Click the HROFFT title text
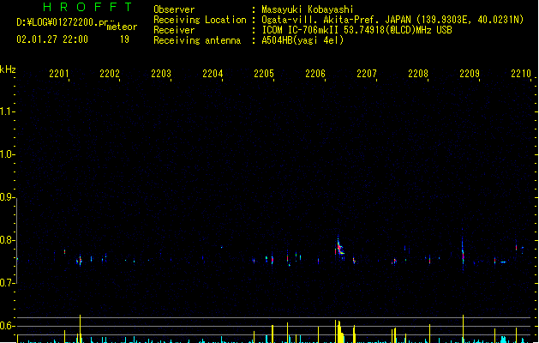 click(x=87, y=7)
